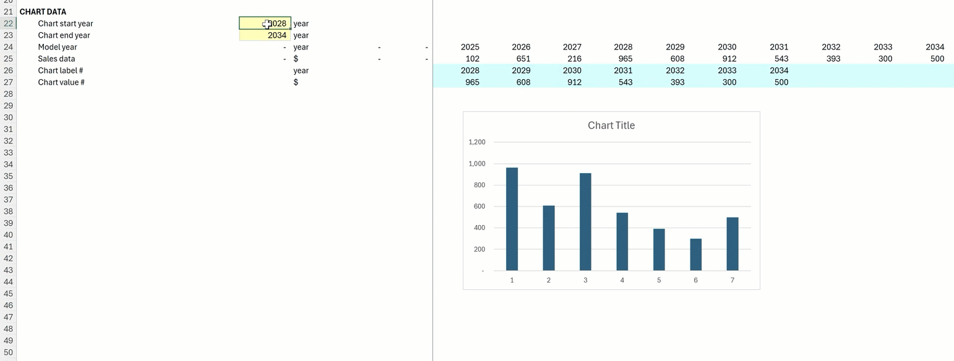The width and height of the screenshot is (954, 361).
Task: Click chart bar number 7
Action: 733,244
